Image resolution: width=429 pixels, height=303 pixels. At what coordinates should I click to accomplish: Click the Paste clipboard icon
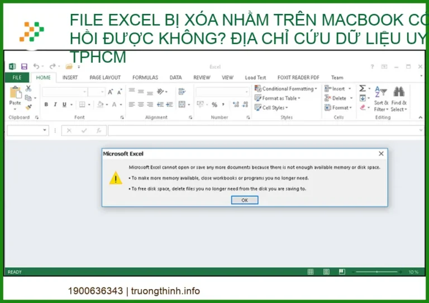click(x=15, y=92)
